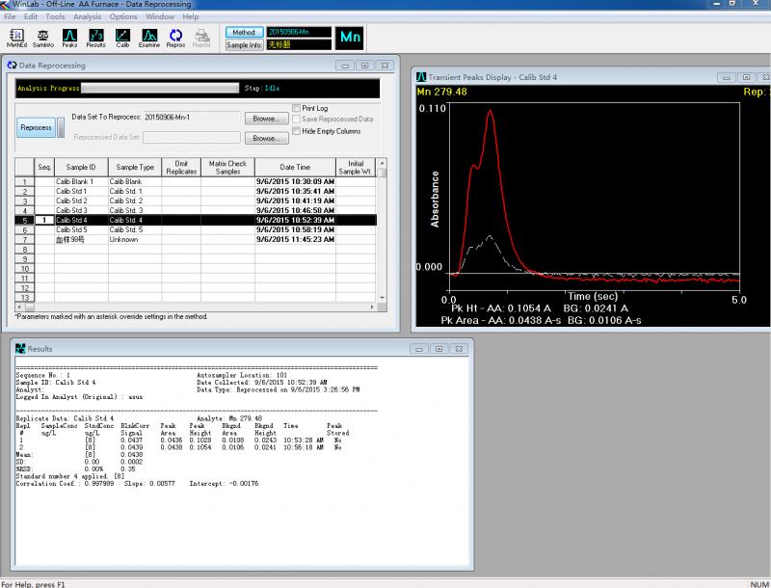Click the Date Time column header

[294, 167]
